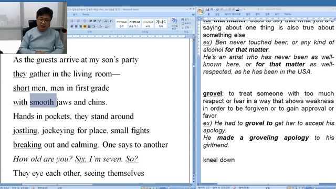Image resolution: width=336 pixels, height=189 pixels.
Task: Expand the styles gallery with the bottom arrow
Action: click(169, 27)
